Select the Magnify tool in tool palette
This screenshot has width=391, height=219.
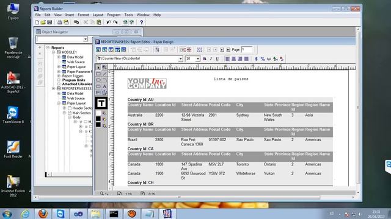104,68
